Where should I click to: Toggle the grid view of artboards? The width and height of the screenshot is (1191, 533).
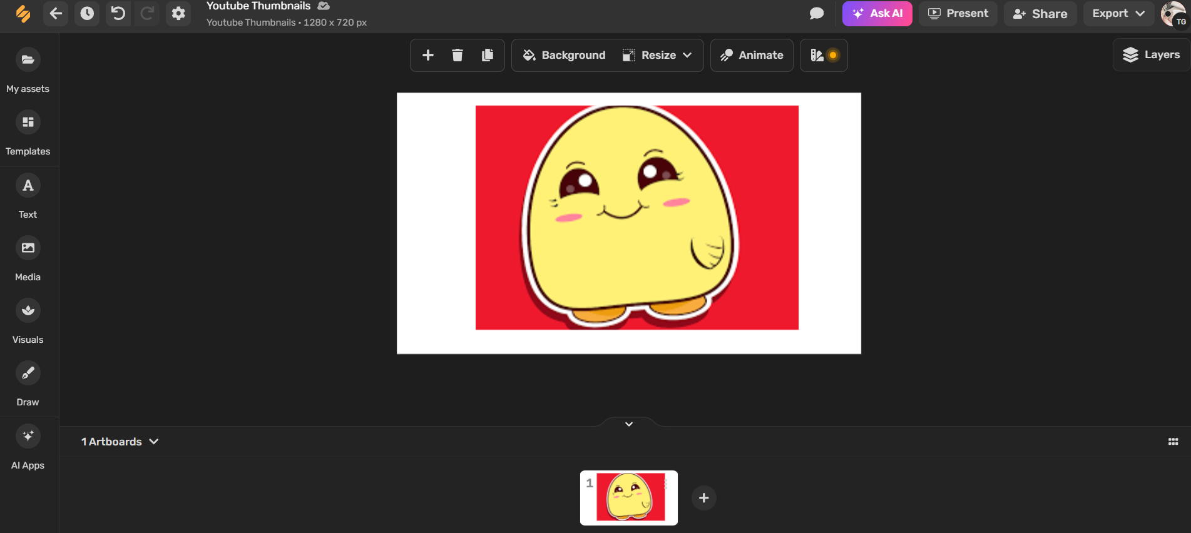(x=1173, y=442)
